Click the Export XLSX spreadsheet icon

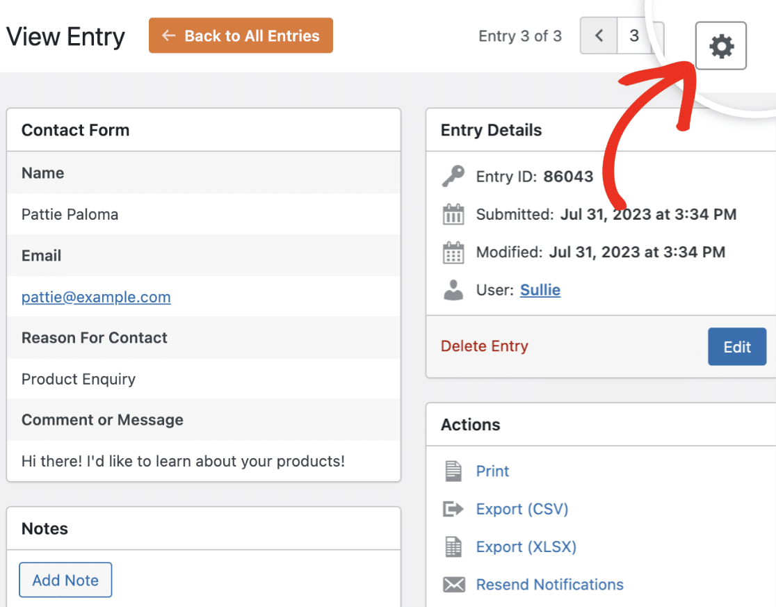(453, 547)
